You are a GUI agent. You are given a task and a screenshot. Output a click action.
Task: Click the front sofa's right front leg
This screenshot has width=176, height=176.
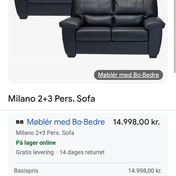(153, 56)
